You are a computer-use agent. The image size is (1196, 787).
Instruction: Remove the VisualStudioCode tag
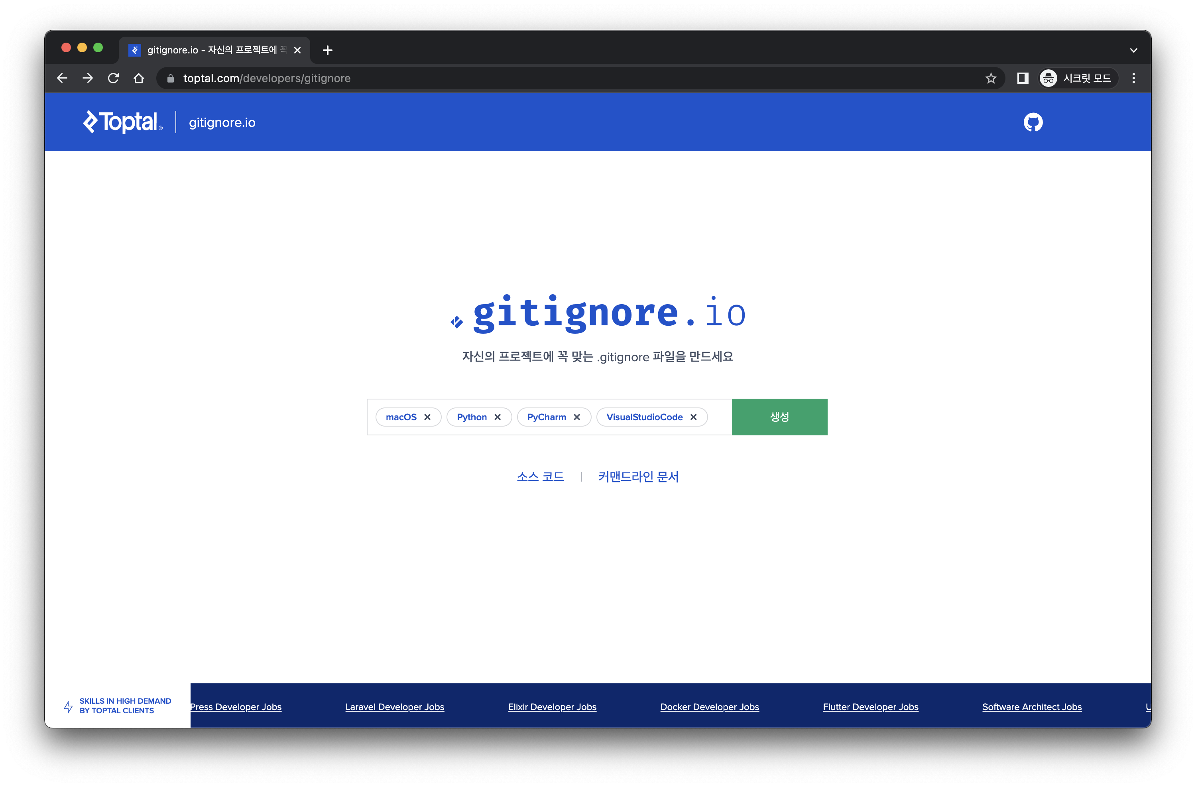click(x=693, y=417)
